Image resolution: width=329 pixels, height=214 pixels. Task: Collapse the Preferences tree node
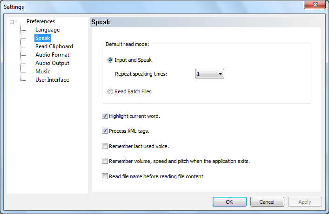pos(12,22)
